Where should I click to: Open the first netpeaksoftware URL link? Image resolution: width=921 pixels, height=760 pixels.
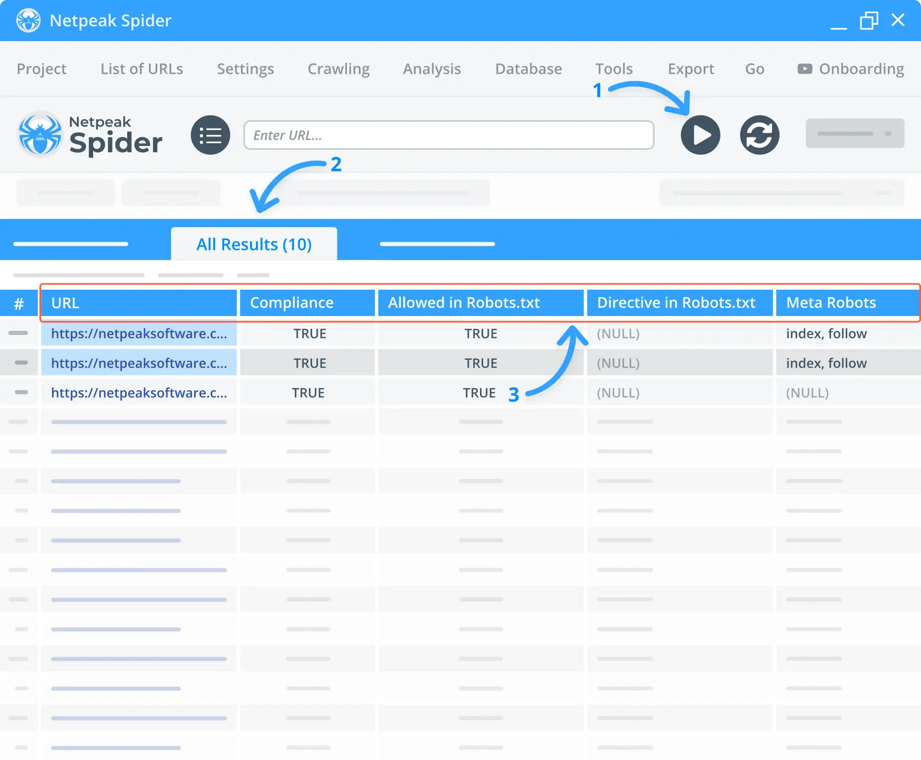[139, 333]
